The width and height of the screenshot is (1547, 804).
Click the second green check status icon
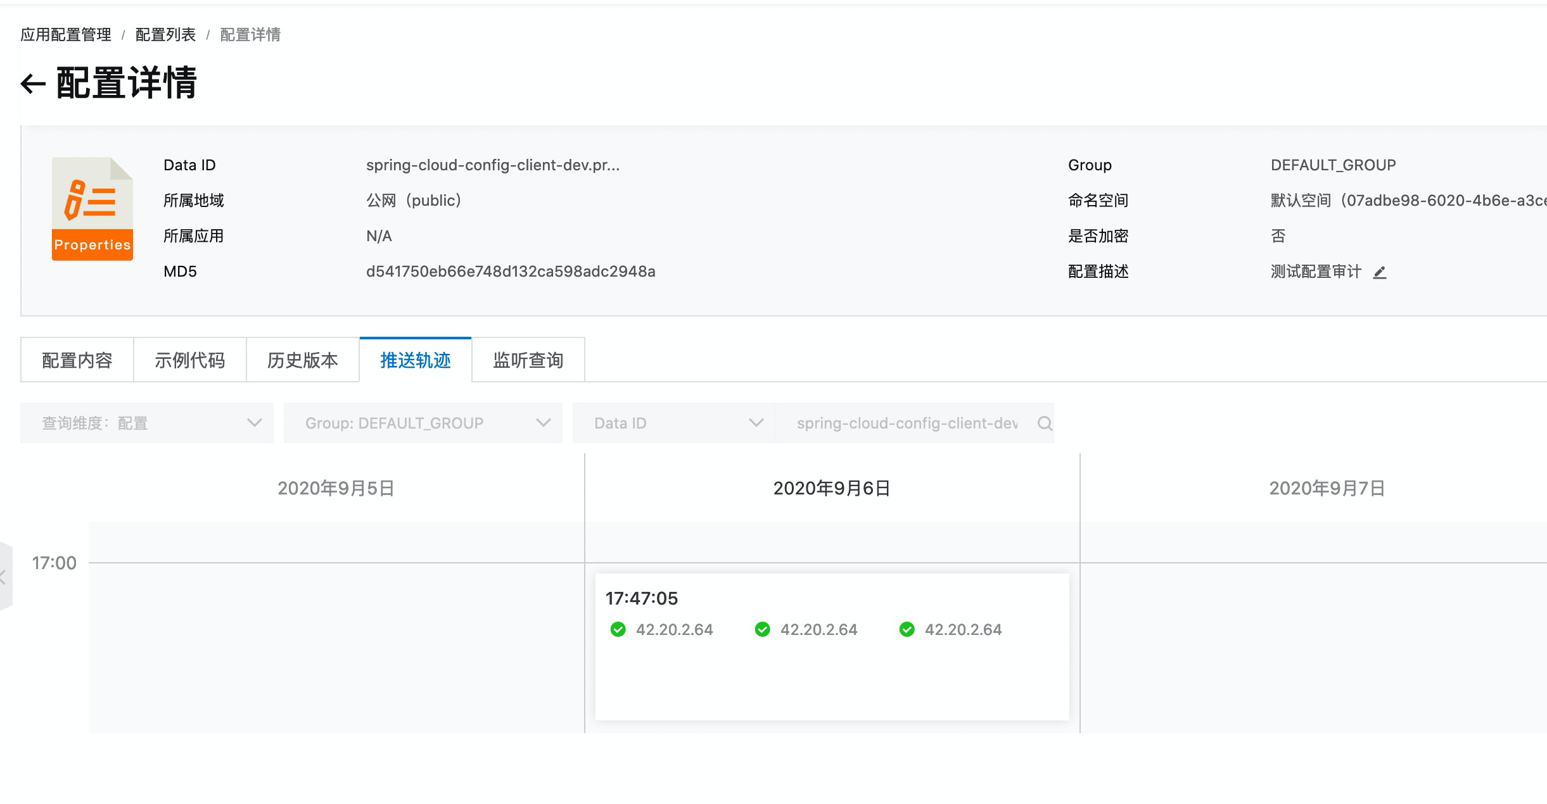(x=762, y=629)
